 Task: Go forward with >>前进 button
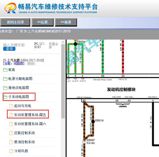point(66,22)
